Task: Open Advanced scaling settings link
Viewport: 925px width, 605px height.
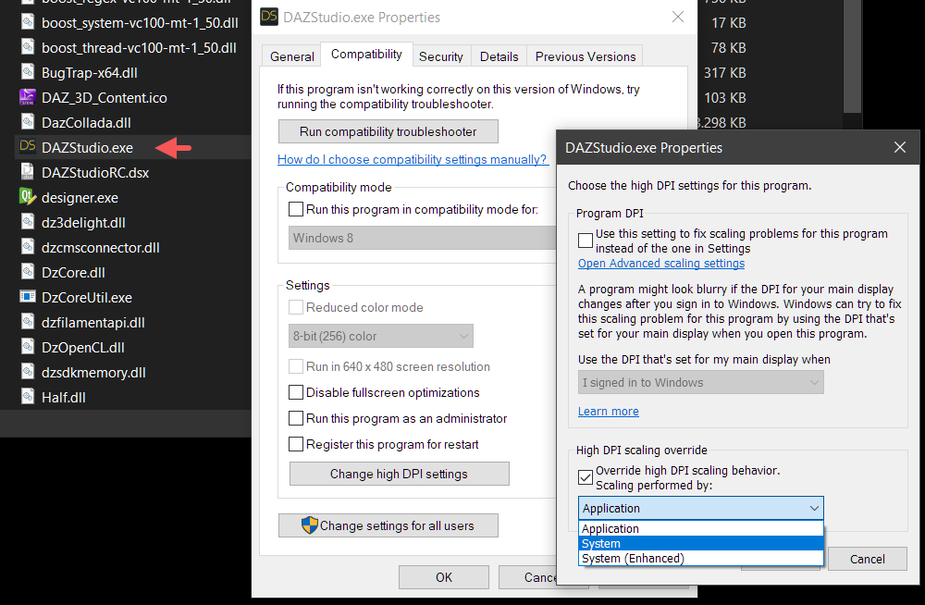Action: click(661, 264)
